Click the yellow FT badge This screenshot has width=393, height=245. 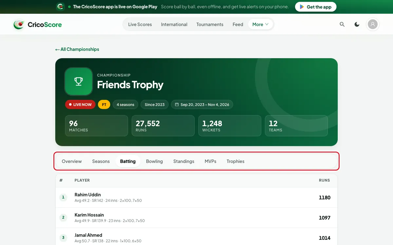coord(104,105)
